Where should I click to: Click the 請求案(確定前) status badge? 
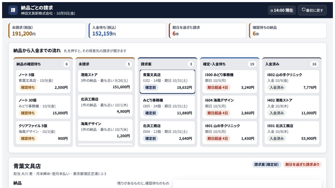267,164
